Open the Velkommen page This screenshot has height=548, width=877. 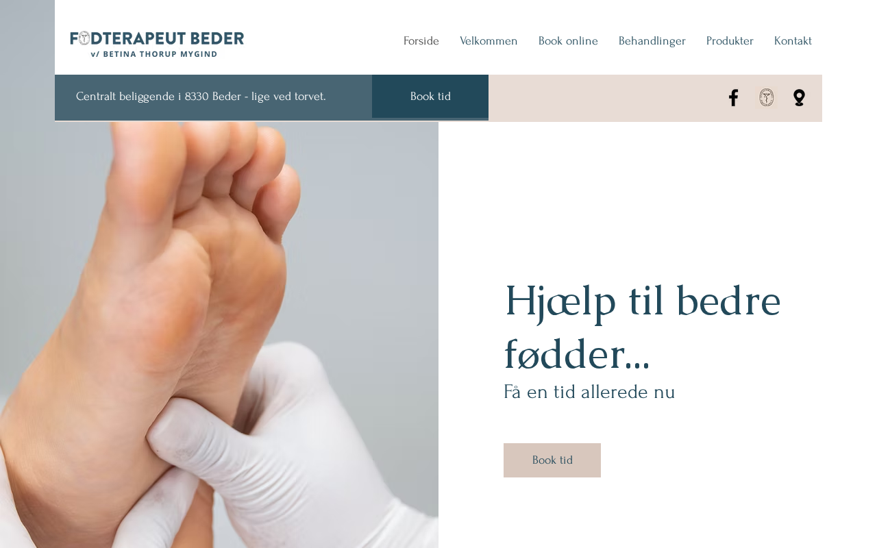click(x=489, y=41)
